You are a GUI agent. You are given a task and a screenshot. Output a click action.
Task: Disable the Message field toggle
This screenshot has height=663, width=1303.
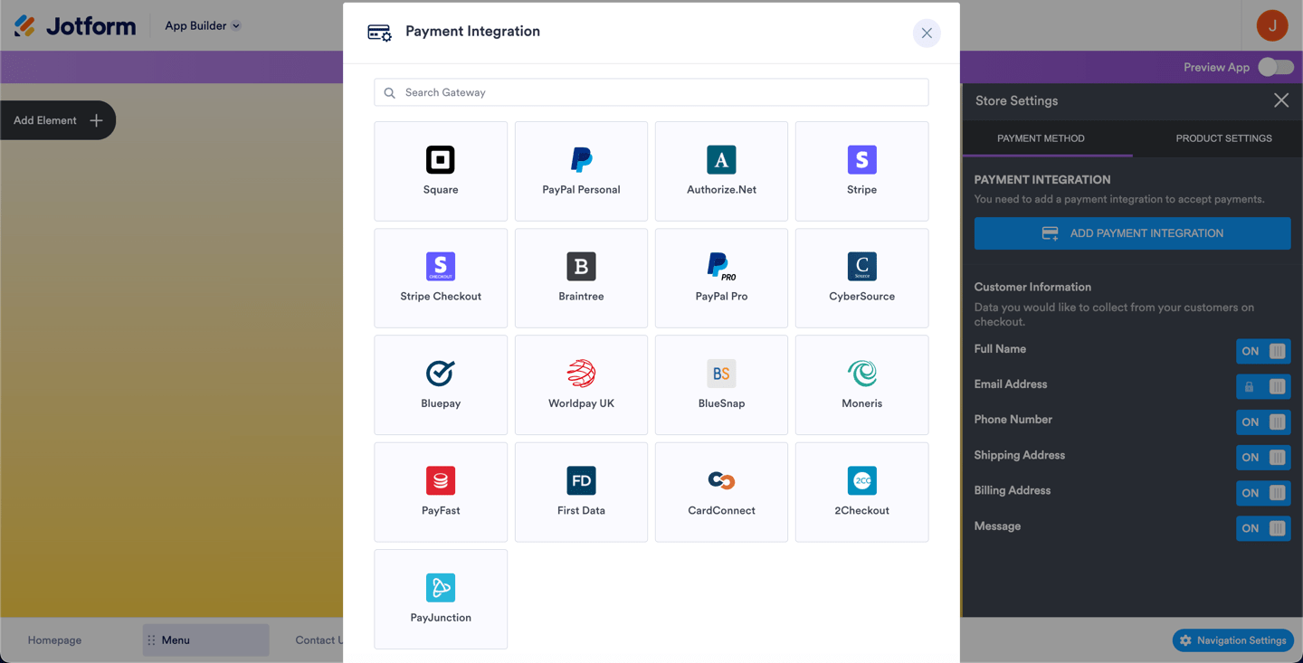coord(1263,528)
